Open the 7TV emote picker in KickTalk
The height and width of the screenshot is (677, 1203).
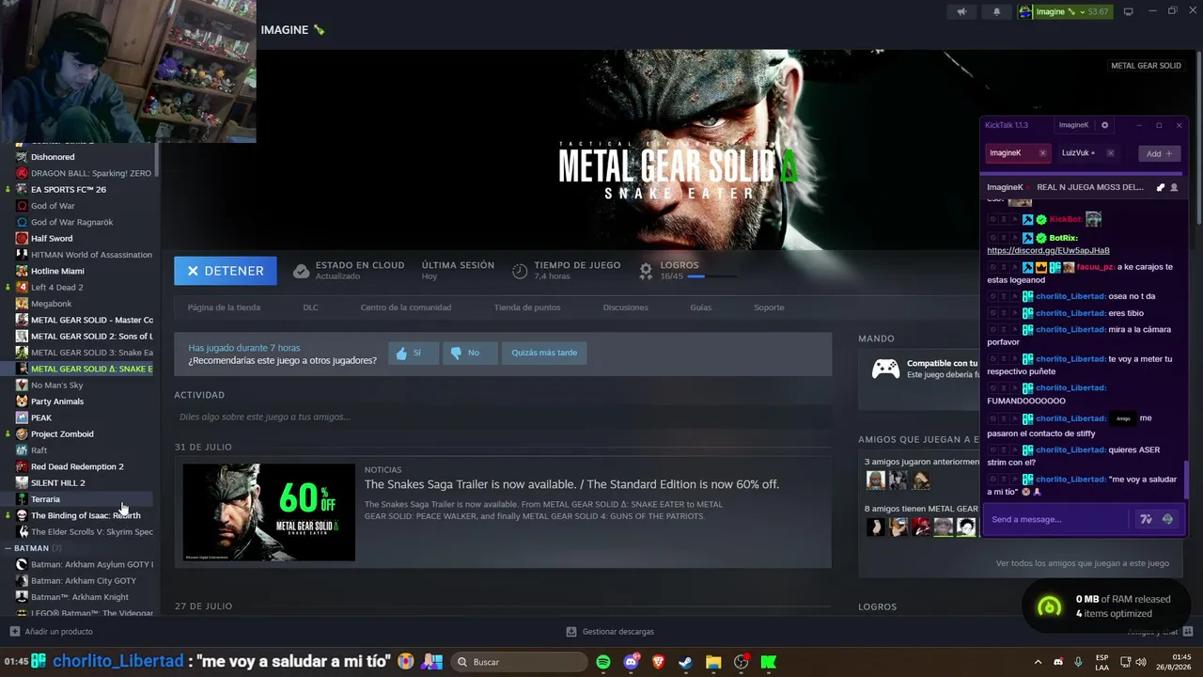[1146, 519]
